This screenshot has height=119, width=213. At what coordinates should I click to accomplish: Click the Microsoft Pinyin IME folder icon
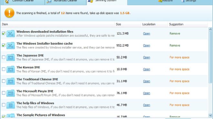click(11, 93)
